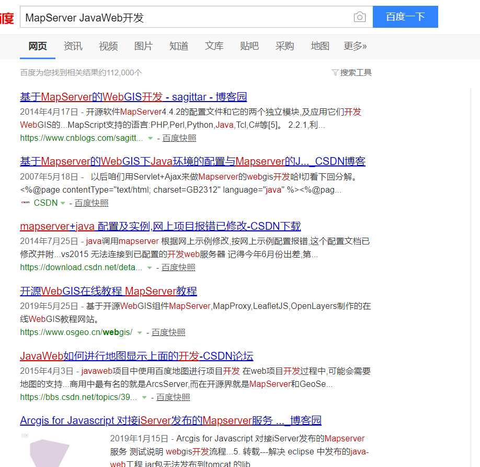
Task: Open result Arcgis for Javascript 对接iServer 博客园
Action: coord(171,420)
